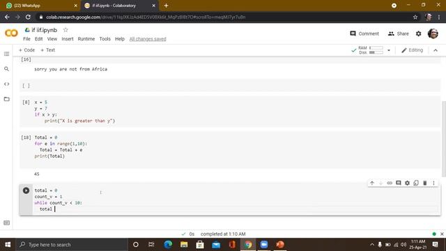
Task: Open the command palette icon at sidebar bottom
Action: 6,223
